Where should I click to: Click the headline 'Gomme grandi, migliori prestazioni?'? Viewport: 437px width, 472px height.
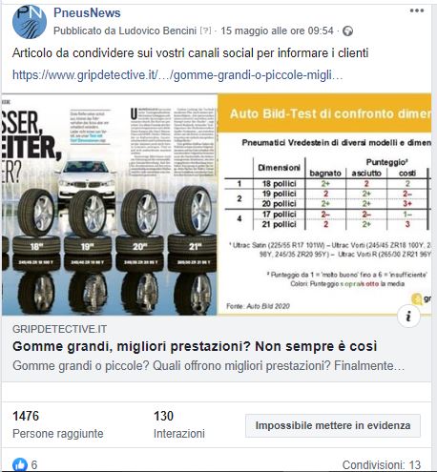point(195,346)
